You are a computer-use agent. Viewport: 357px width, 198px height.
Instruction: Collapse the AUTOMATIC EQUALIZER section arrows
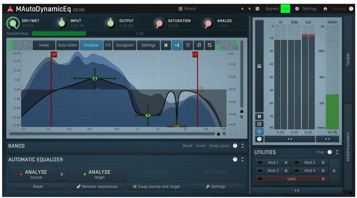point(243,160)
